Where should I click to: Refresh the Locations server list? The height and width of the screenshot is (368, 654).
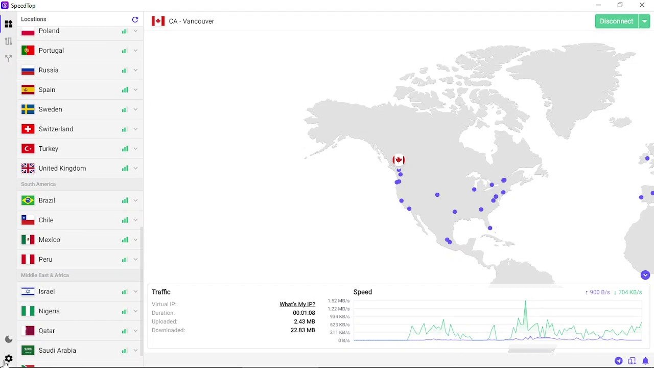(135, 19)
